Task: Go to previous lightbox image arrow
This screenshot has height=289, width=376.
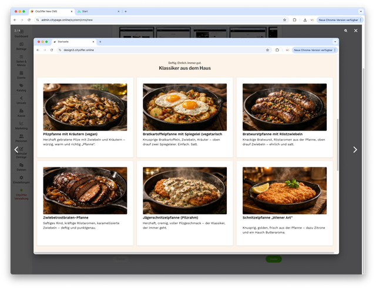Action: pyautogui.click(x=16, y=150)
